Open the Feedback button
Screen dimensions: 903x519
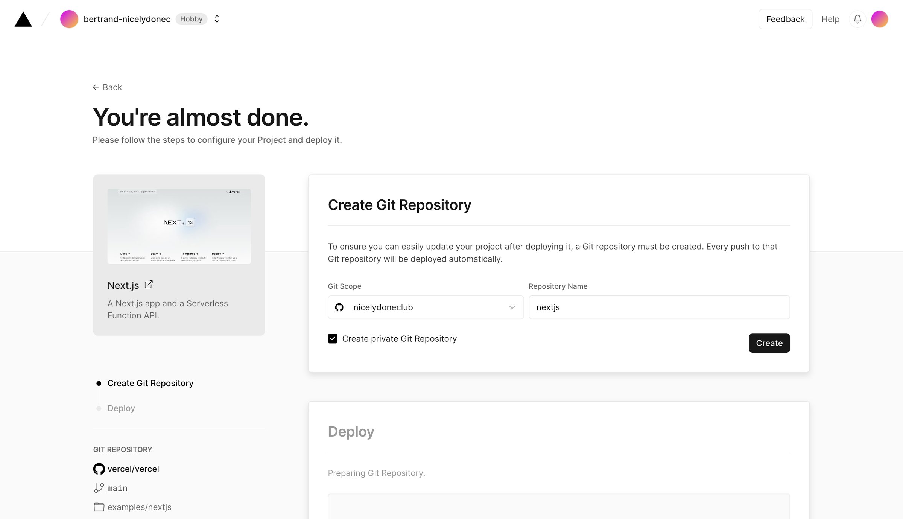(785, 19)
